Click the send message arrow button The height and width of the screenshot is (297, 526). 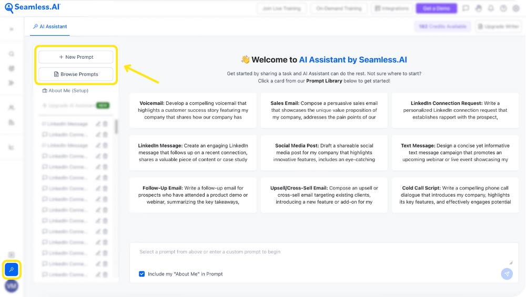point(507,274)
